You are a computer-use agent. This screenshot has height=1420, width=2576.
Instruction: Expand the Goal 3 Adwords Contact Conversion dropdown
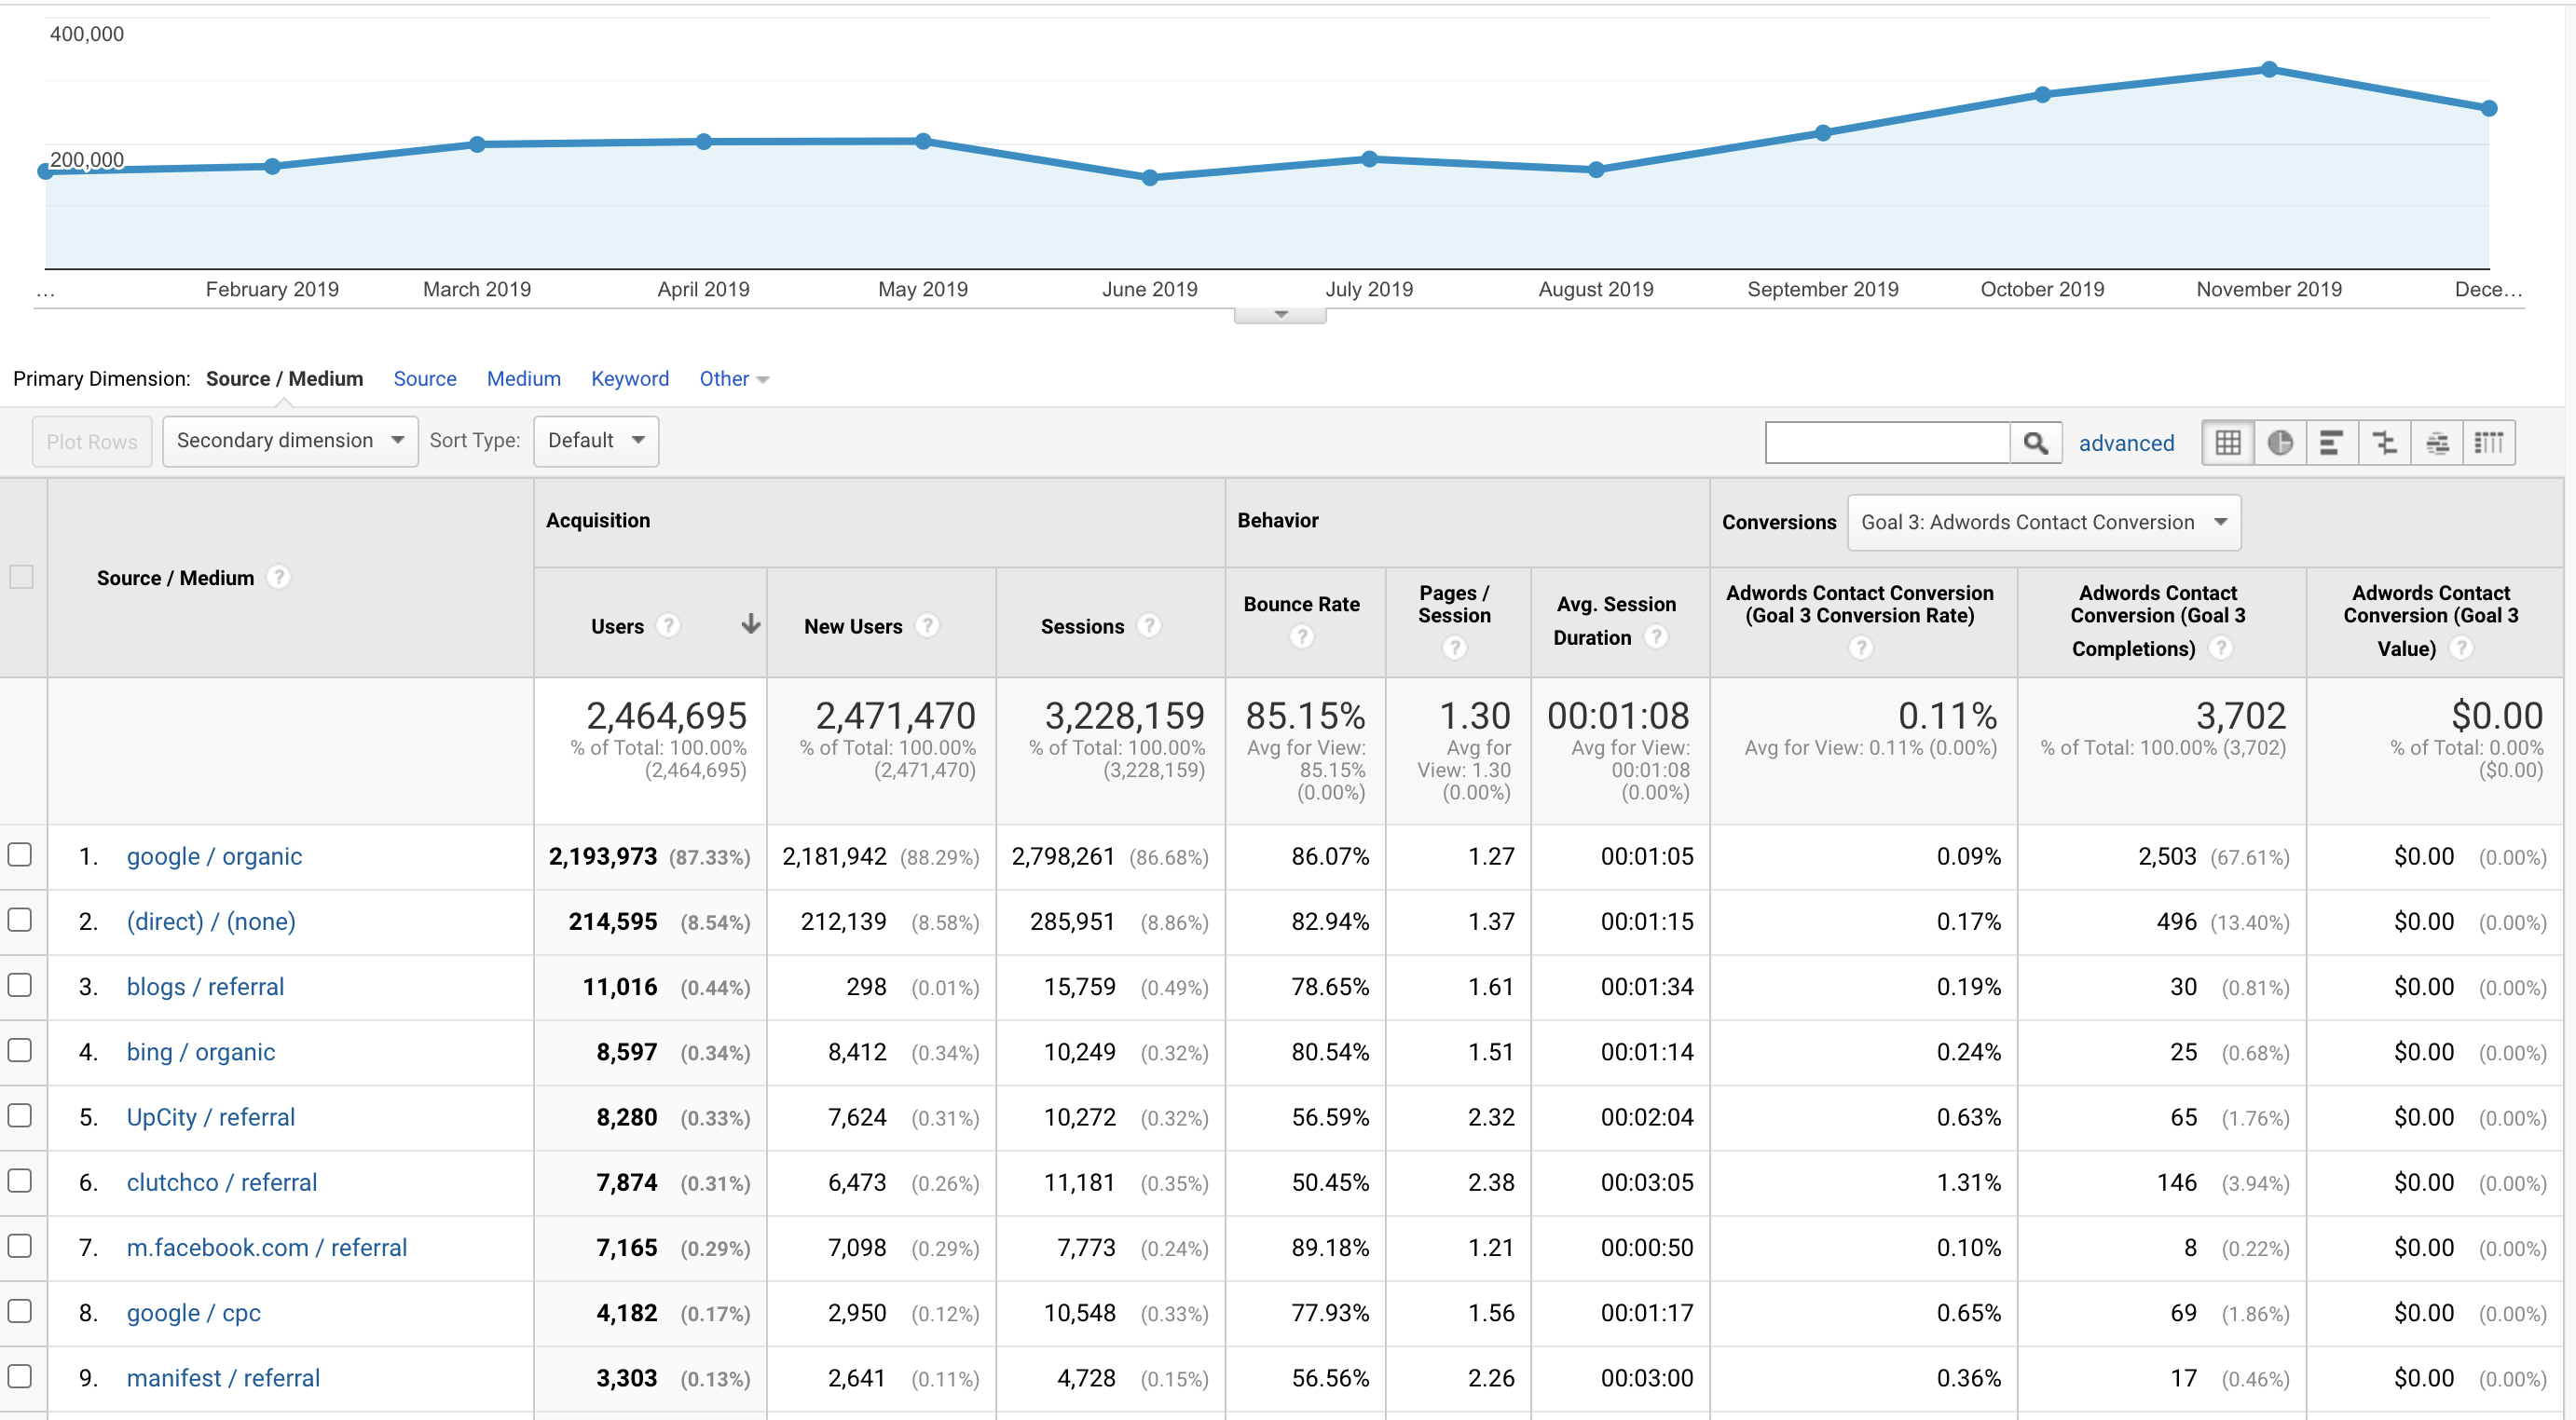pos(2043,522)
